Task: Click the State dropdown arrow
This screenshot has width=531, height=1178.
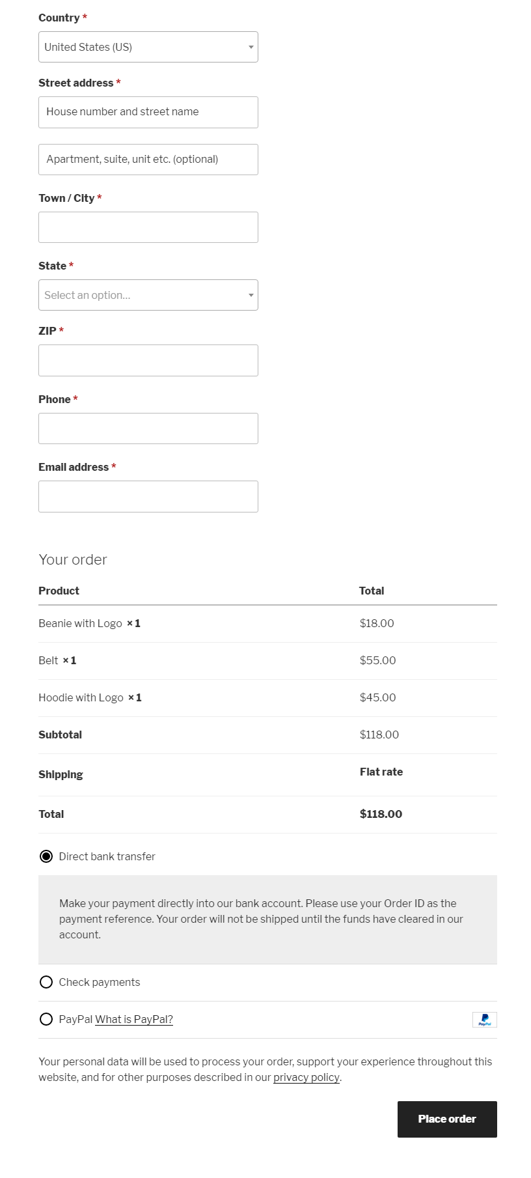Action: [251, 295]
